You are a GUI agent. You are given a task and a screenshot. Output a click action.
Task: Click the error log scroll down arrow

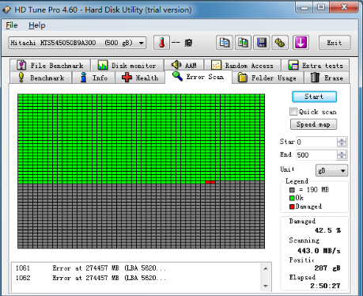266,286
